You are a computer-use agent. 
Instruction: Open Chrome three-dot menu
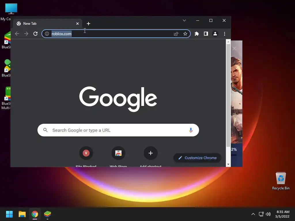[x=224, y=34]
